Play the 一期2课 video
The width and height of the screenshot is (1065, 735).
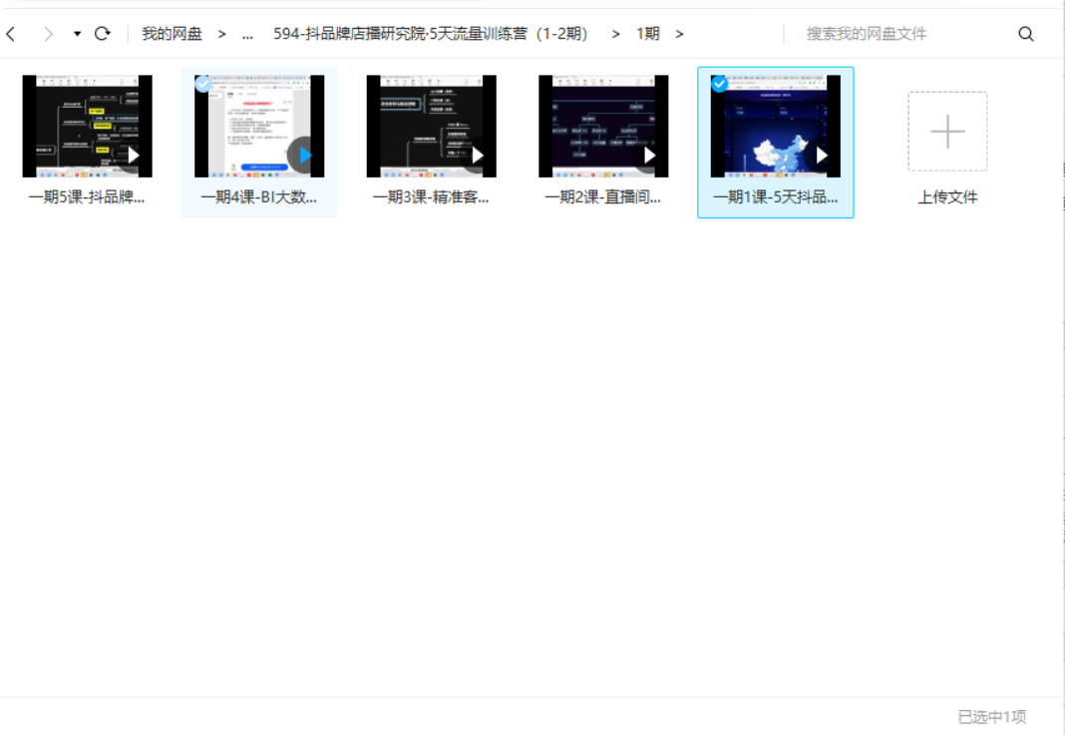[649, 156]
